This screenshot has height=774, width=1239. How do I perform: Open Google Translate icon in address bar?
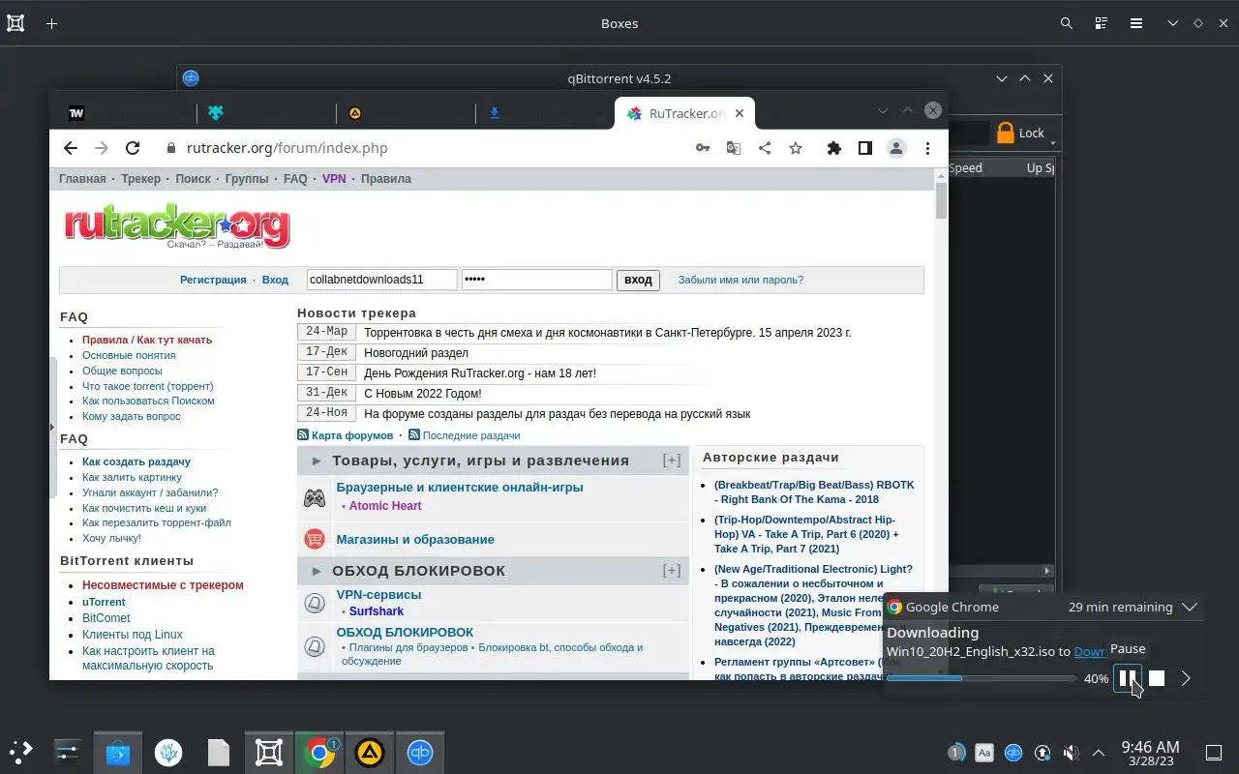(x=734, y=148)
